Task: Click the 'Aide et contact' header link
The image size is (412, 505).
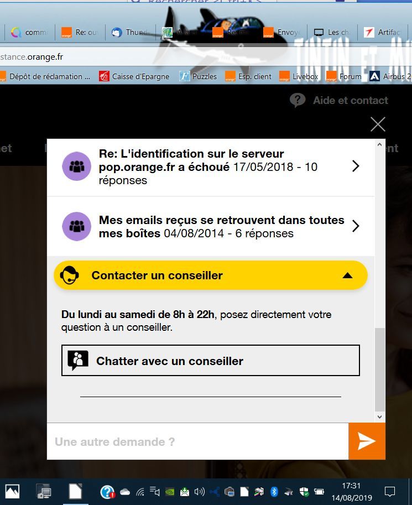Action: click(351, 100)
